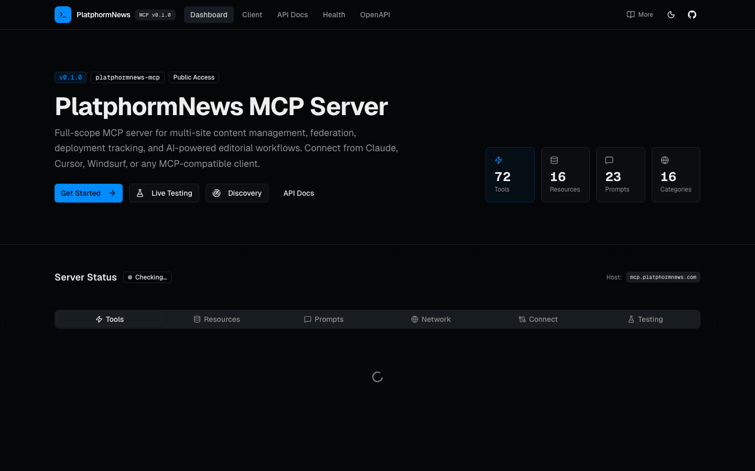This screenshot has height=471, width=755.
Task: Click the radar icon on Discovery
Action: coord(217,193)
